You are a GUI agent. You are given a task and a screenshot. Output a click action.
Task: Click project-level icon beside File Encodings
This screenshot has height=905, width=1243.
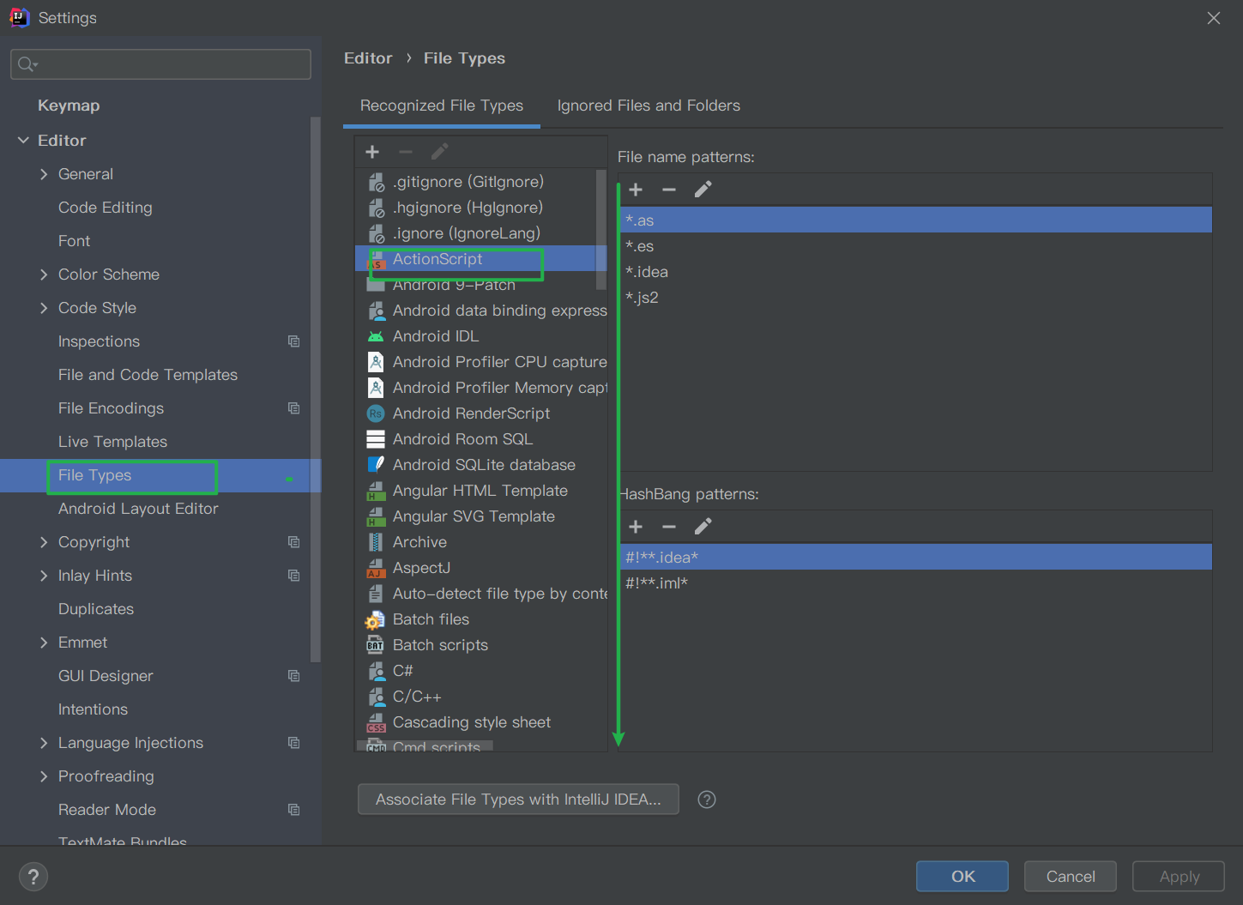point(294,408)
